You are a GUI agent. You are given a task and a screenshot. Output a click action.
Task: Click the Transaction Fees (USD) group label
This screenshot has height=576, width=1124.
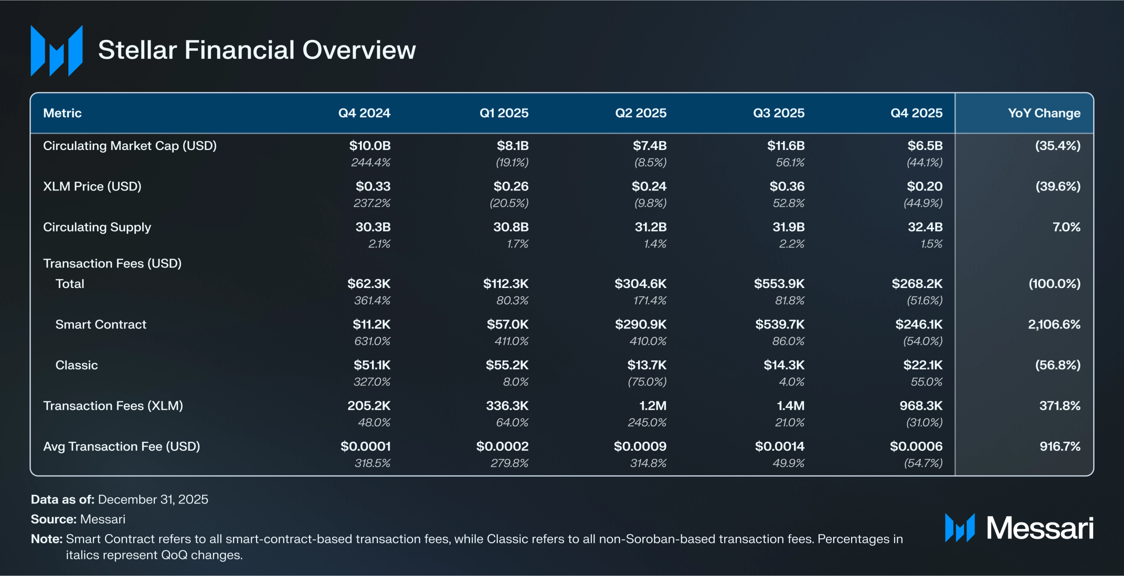112,263
